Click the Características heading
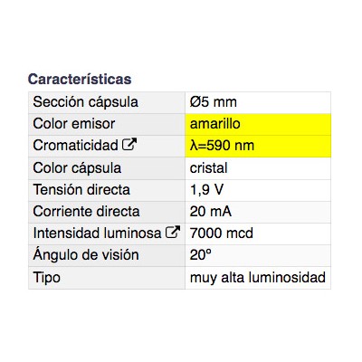 point(80,79)
